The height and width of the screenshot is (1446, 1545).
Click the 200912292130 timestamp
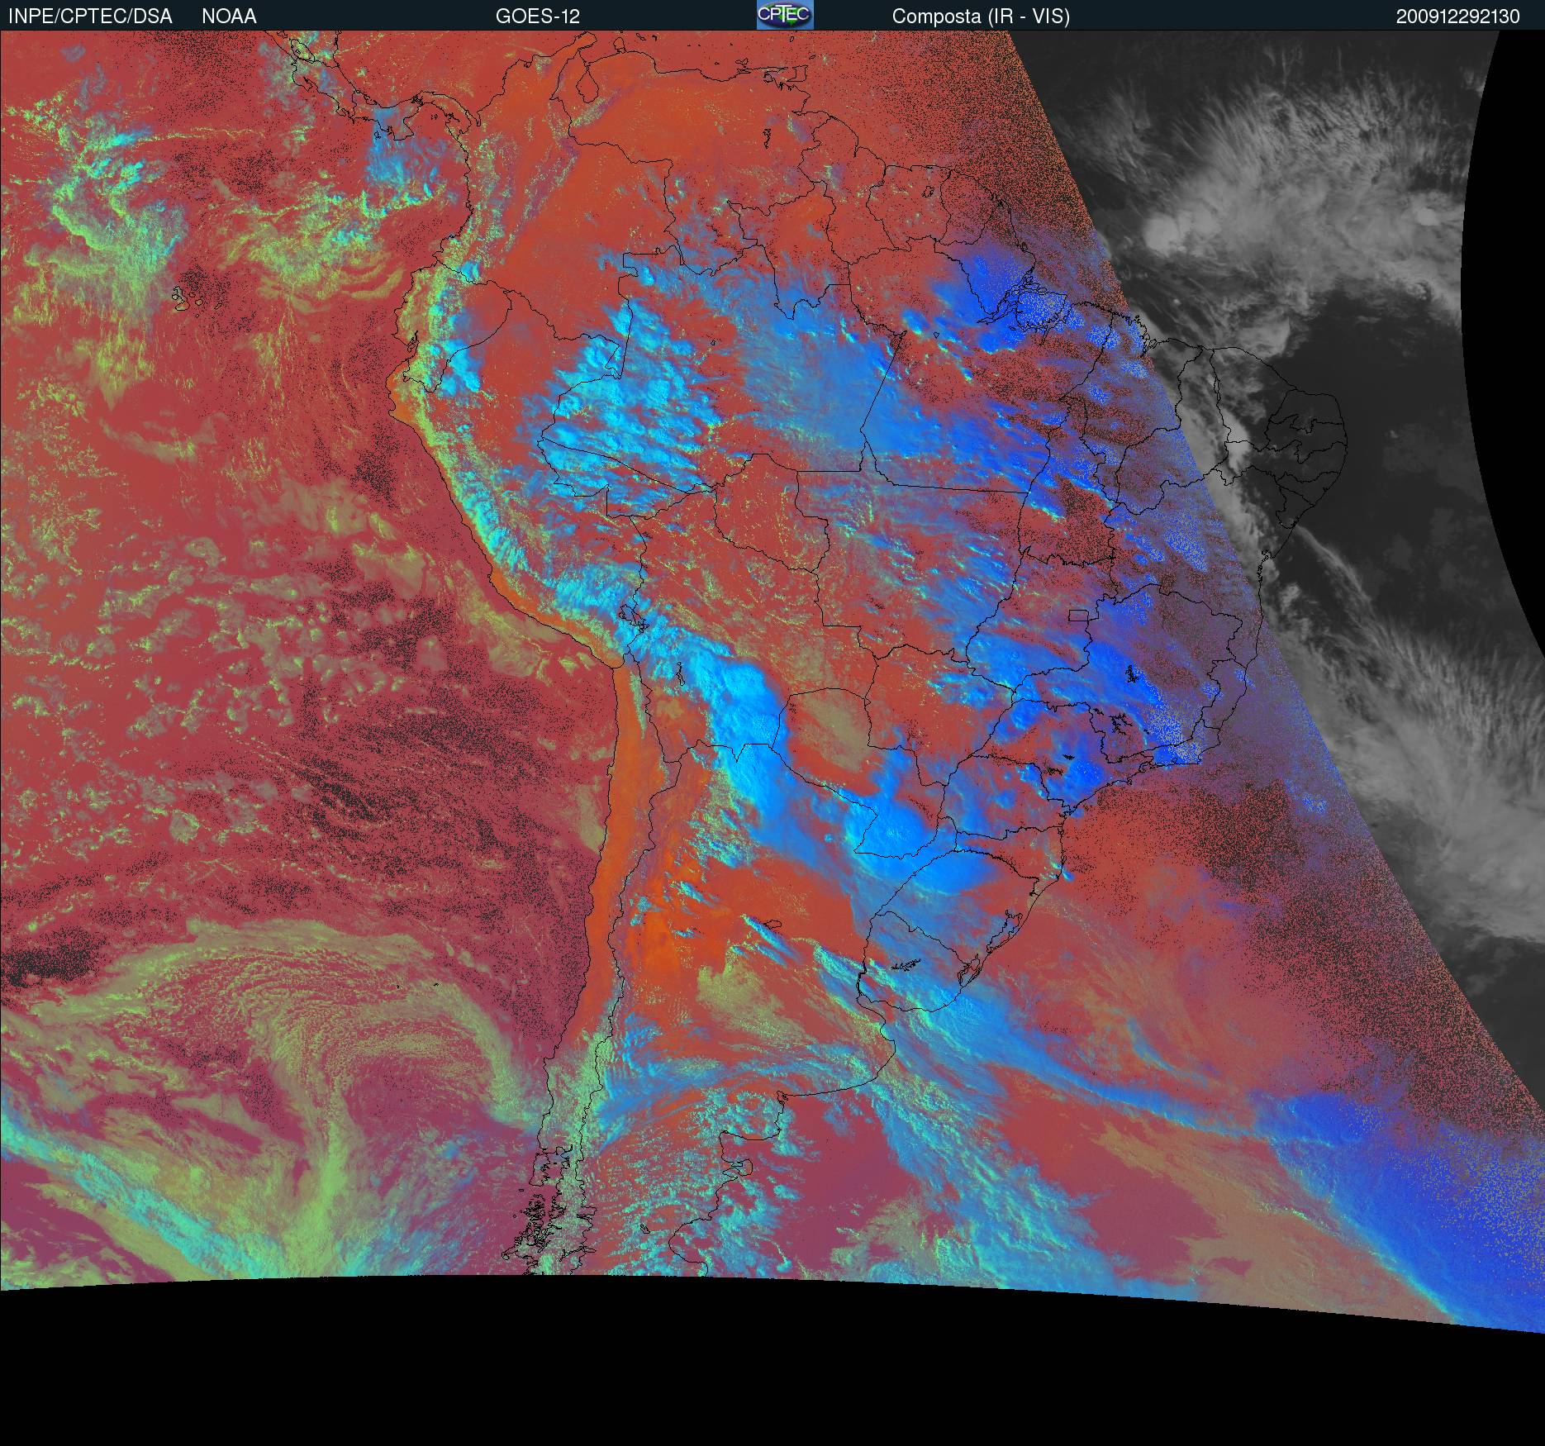click(x=1457, y=17)
